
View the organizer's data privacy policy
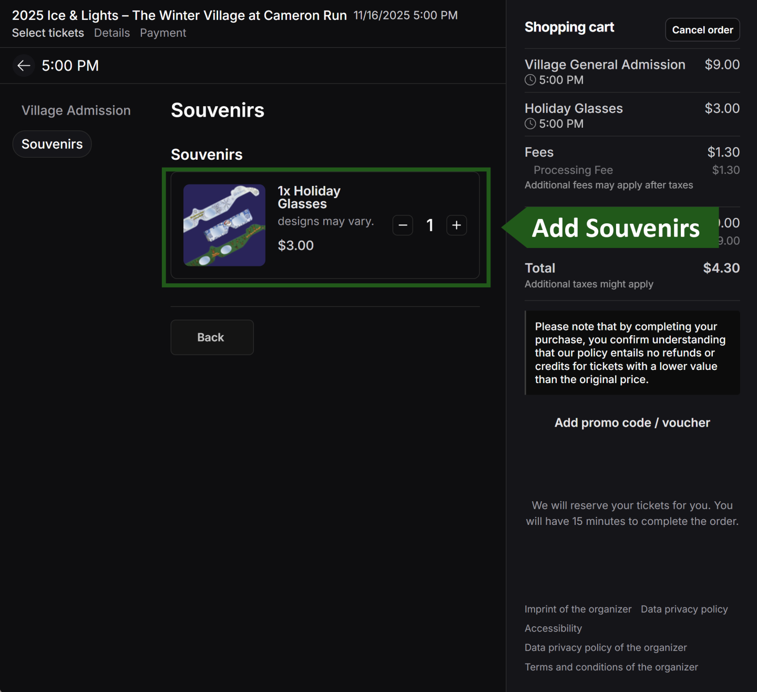606,647
